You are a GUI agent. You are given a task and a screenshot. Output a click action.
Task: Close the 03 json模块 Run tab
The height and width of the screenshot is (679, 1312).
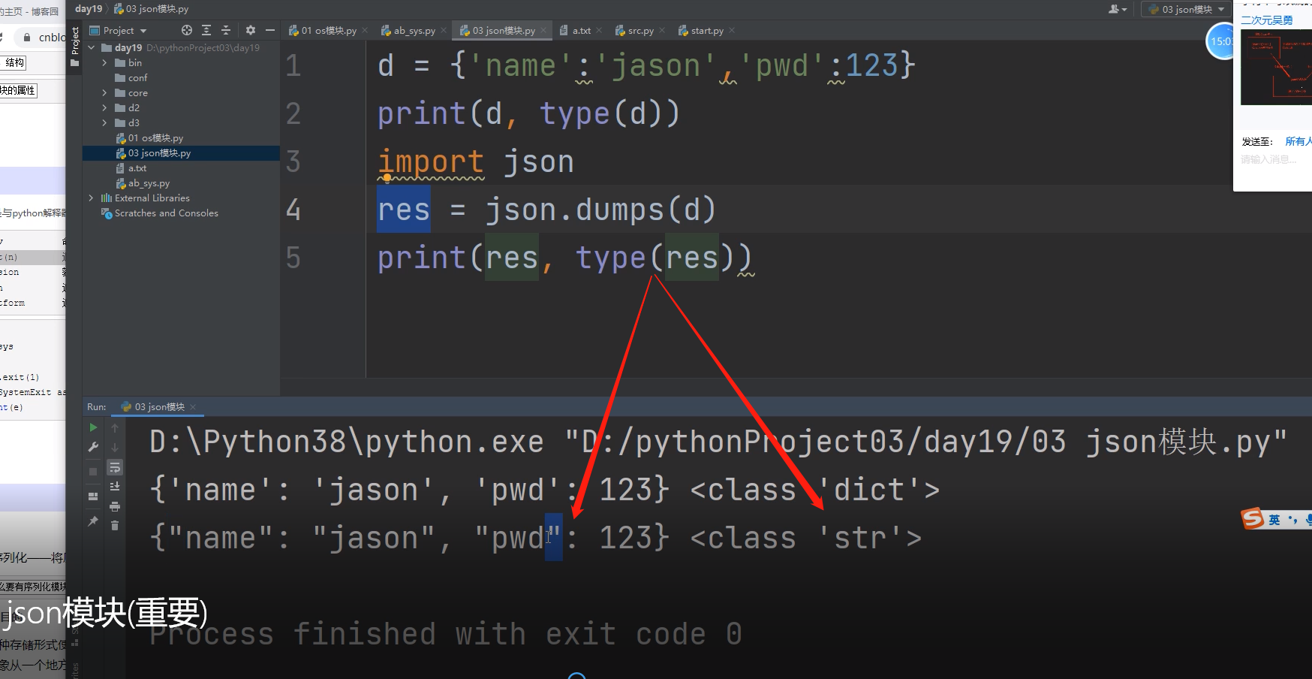[x=193, y=406]
